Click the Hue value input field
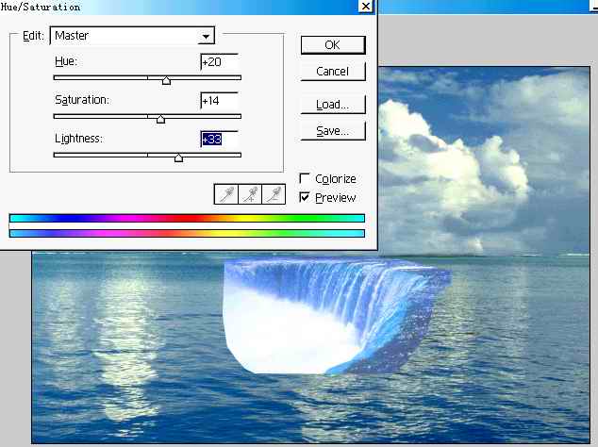Viewport: 598px width, 447px height. tap(219, 62)
